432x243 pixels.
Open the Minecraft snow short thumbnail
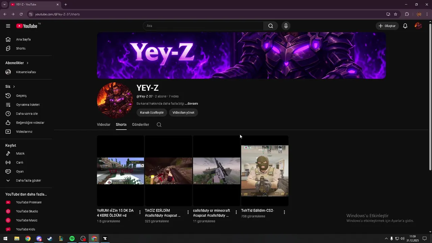(x=120, y=171)
